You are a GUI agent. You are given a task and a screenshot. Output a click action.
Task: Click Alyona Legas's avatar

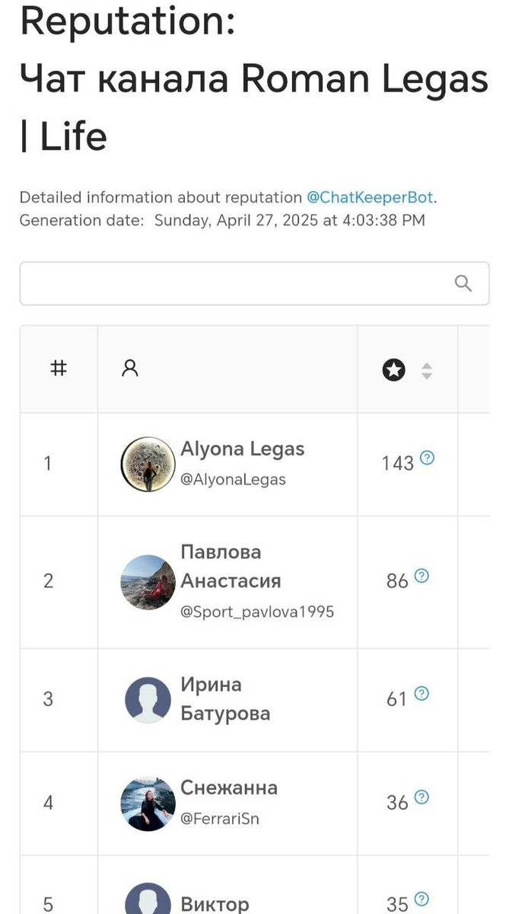(148, 464)
